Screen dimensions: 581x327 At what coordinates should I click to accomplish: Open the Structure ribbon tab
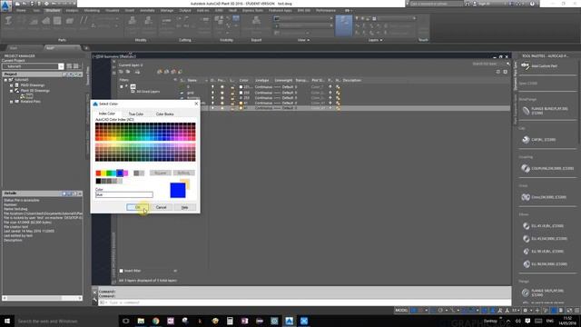click(53, 10)
